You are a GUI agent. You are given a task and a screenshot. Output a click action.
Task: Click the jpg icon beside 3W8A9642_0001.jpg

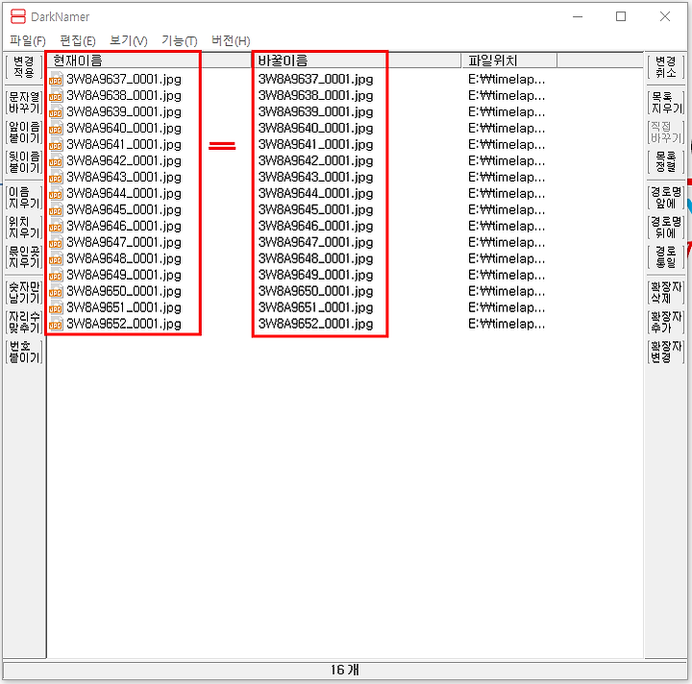[56, 161]
